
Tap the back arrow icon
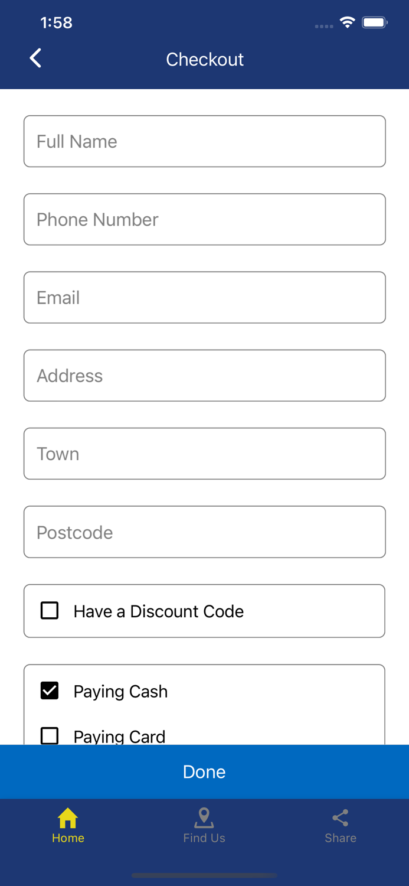[x=36, y=58]
